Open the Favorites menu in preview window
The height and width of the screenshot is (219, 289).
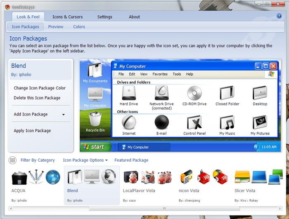[160, 74]
